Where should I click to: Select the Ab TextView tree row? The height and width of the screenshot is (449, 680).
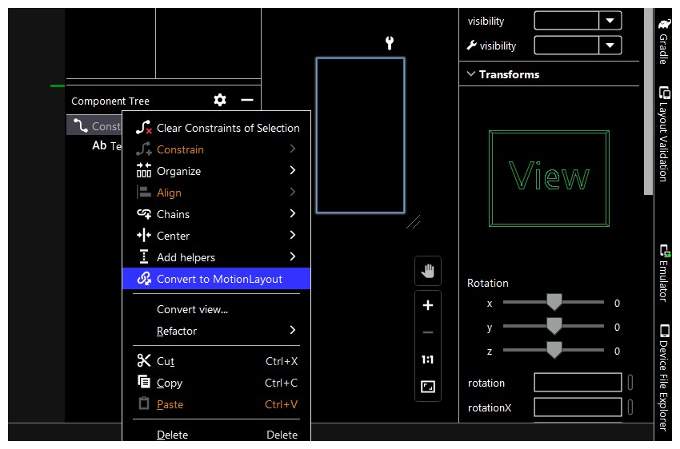pyautogui.click(x=106, y=145)
